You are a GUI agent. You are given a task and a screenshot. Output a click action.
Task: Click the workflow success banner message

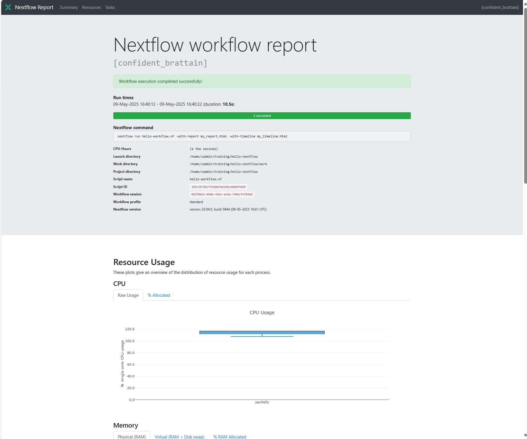(x=160, y=81)
